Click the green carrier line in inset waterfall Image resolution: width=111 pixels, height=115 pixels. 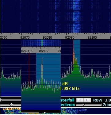click(42, 43)
